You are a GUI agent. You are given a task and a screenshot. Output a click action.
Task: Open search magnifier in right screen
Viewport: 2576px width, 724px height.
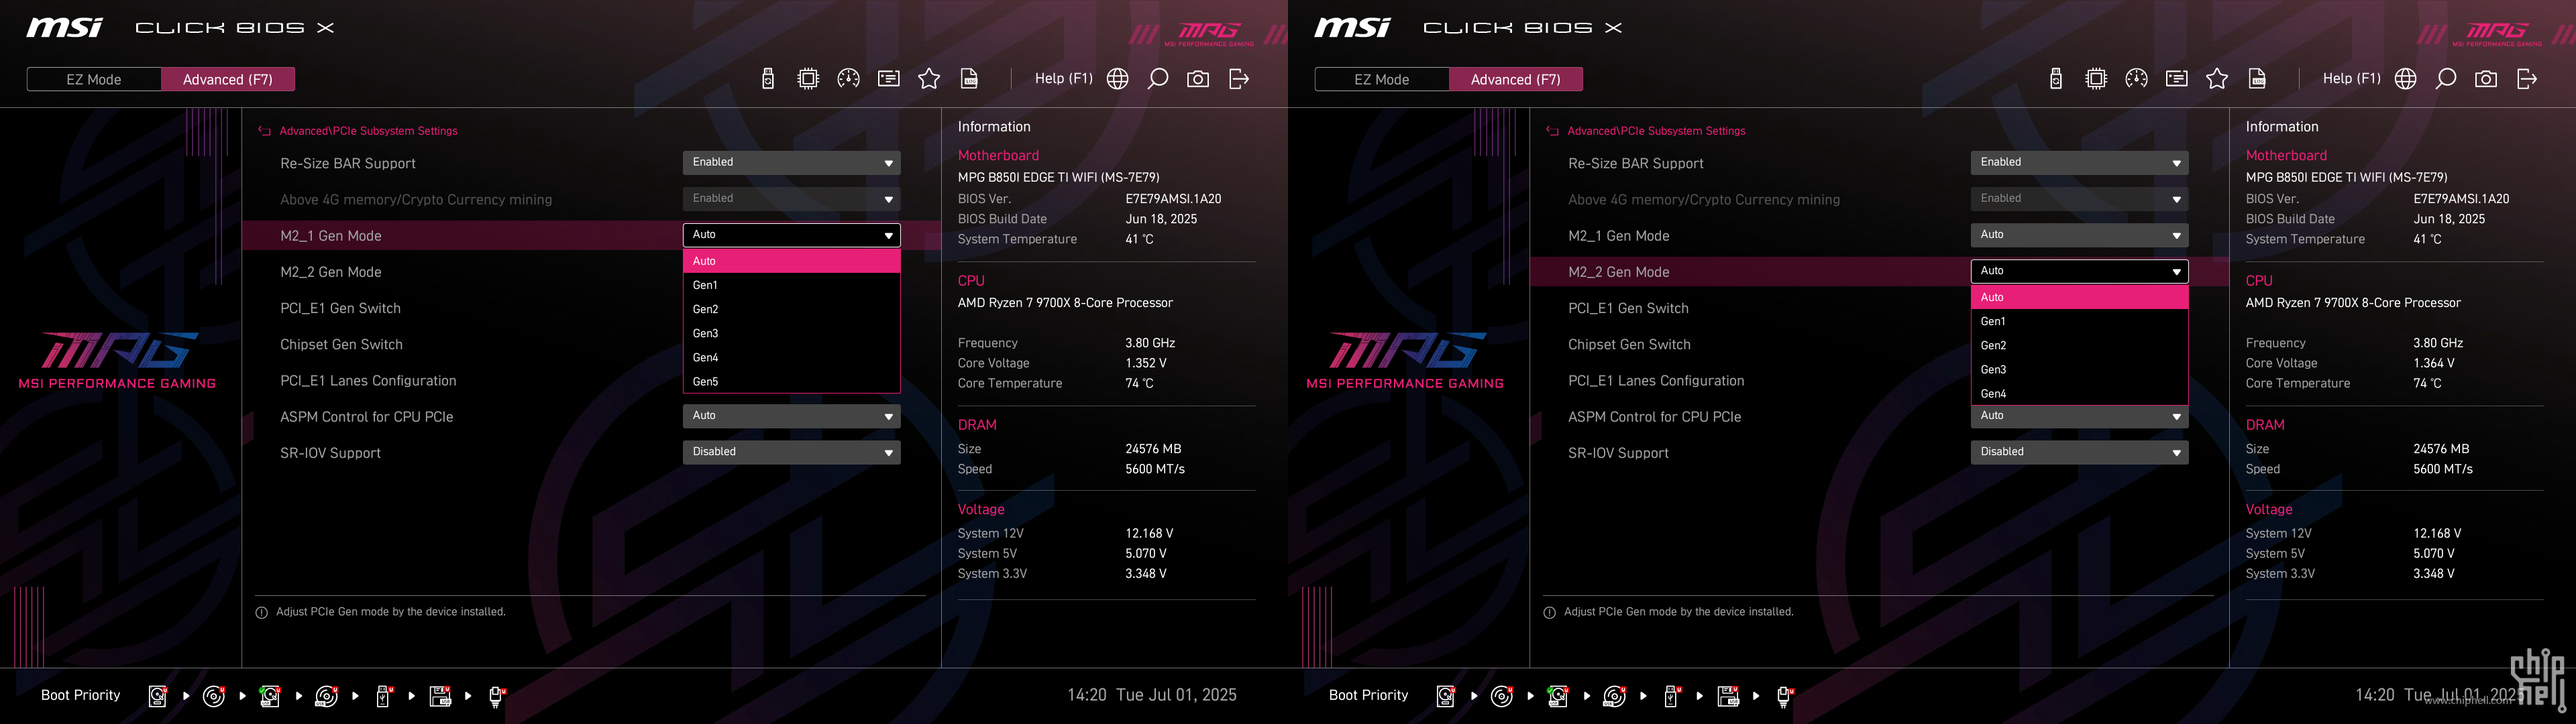(2446, 79)
